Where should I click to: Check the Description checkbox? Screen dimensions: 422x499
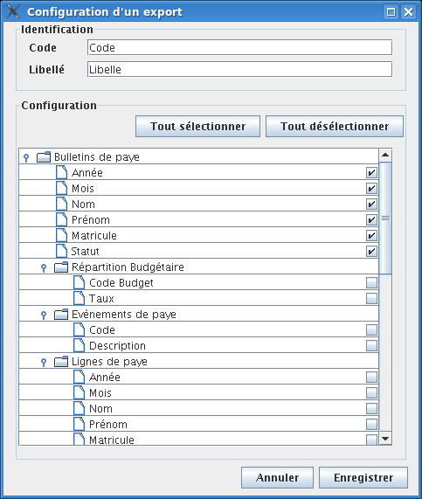[371, 345]
